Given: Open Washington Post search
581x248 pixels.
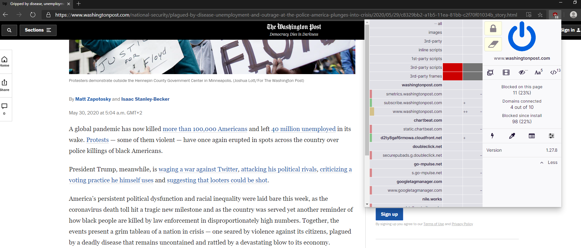Looking at the screenshot, I should (9, 30).
